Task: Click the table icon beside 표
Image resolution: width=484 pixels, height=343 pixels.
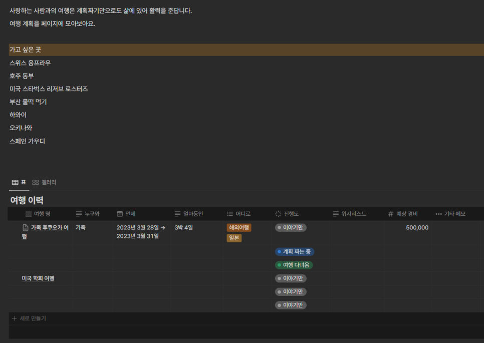Action: pos(15,182)
